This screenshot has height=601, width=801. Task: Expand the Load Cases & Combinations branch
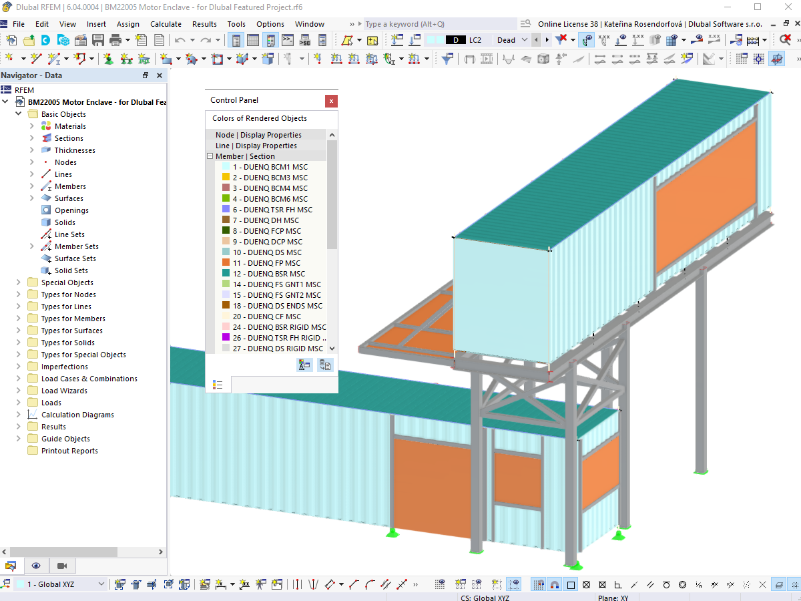pyautogui.click(x=19, y=378)
